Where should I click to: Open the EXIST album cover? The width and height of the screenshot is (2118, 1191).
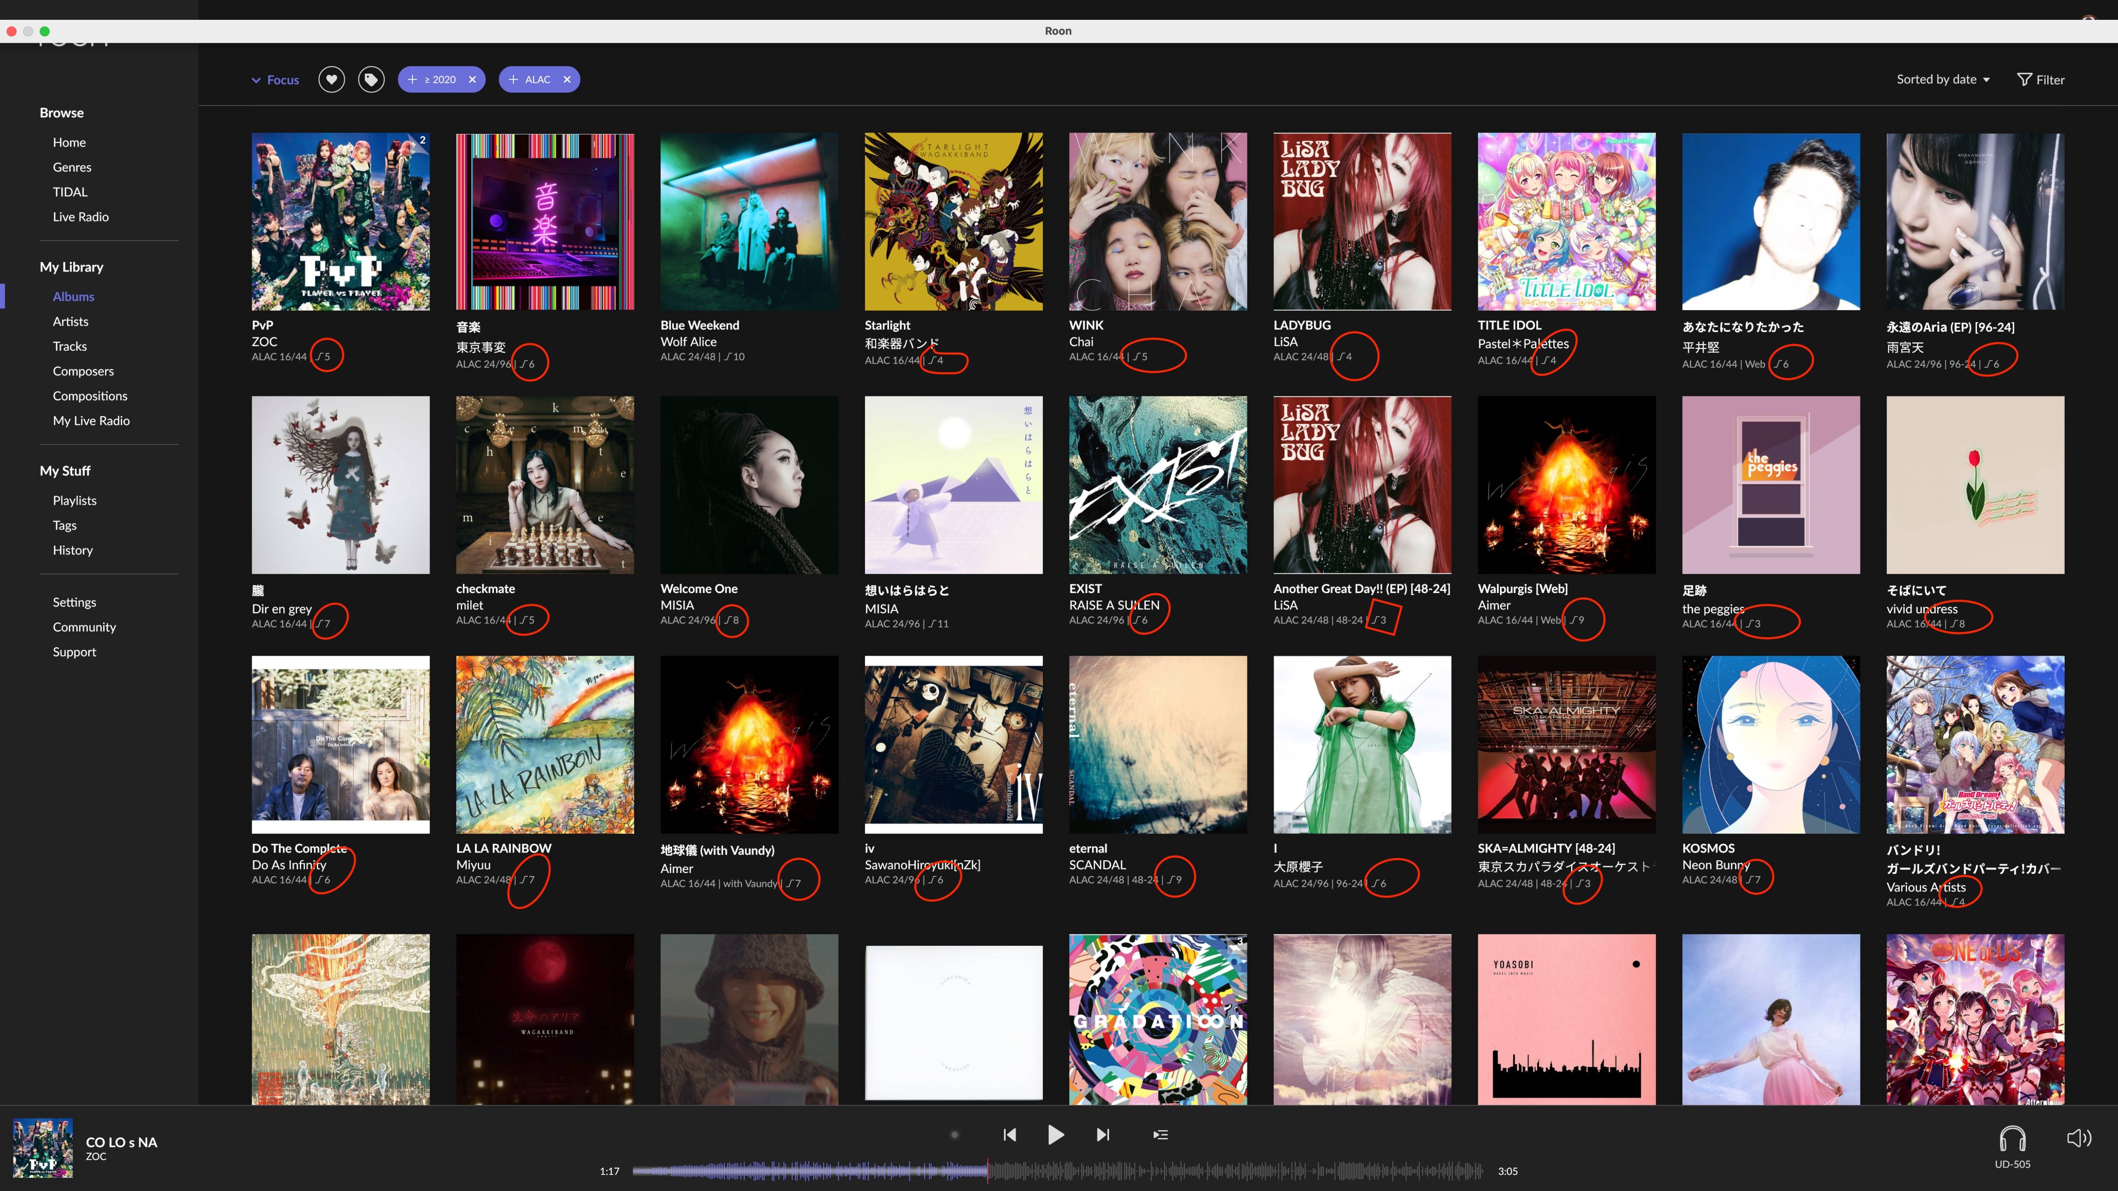[x=1158, y=485]
